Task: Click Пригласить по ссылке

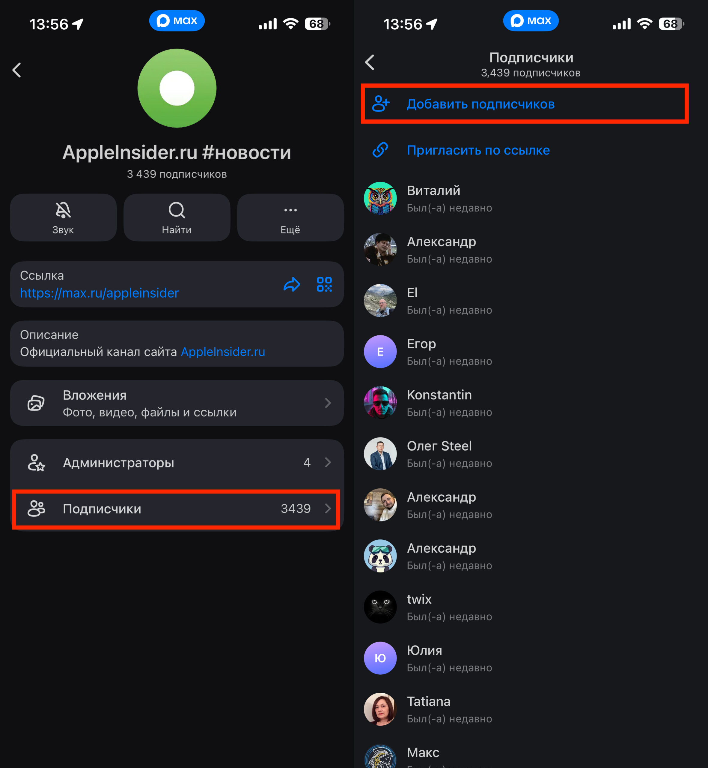Action: (x=478, y=150)
